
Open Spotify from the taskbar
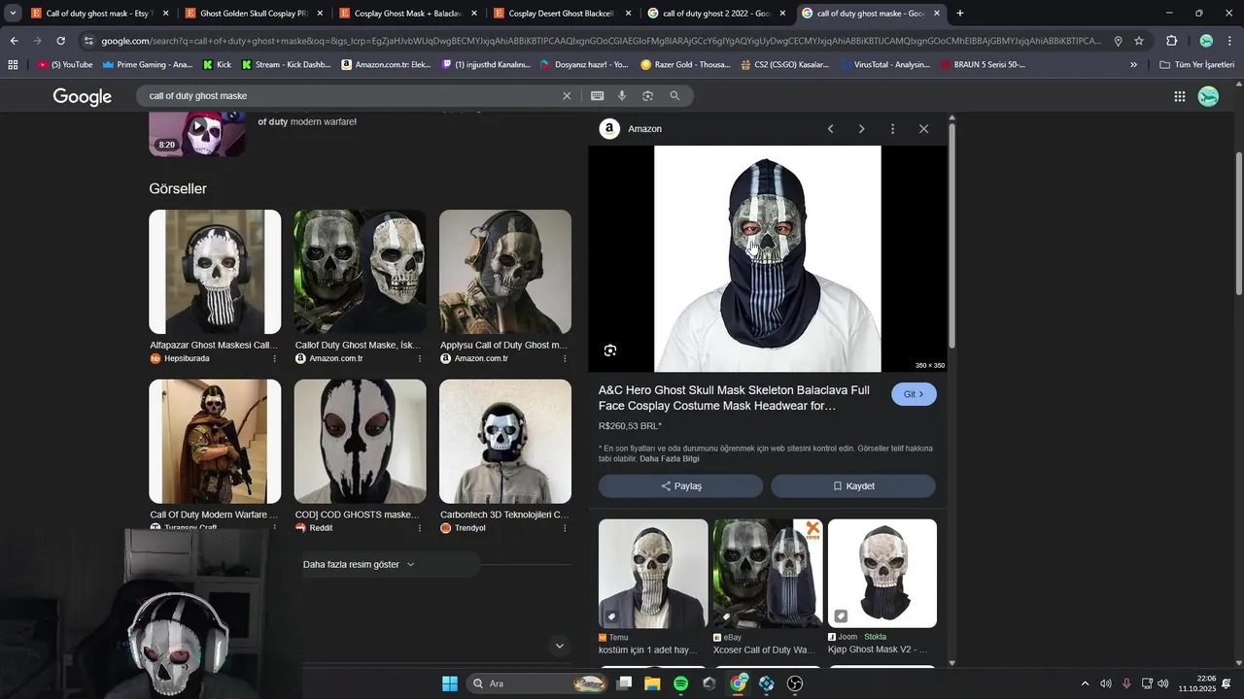[680, 683]
